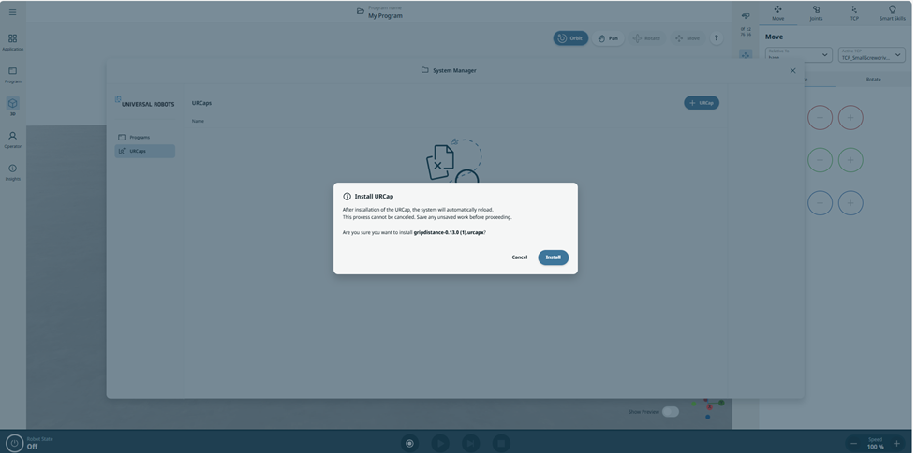
Task: Open the Program name folder selector
Action: pos(361,12)
